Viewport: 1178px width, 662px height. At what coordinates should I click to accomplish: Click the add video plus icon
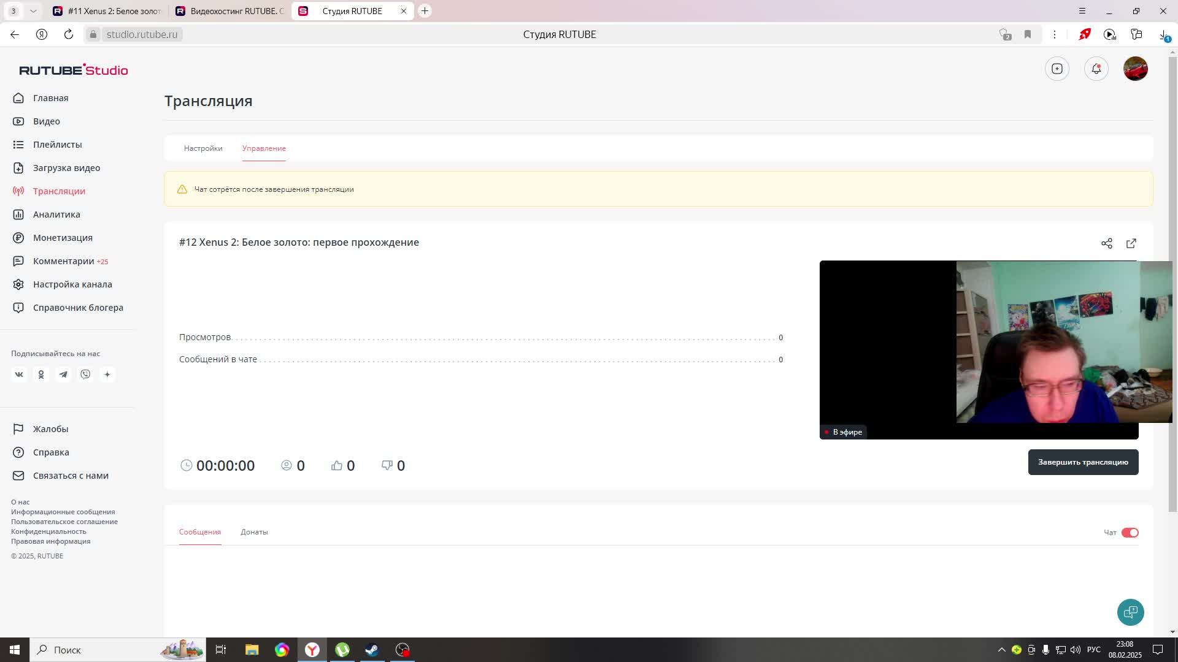pos(1057,69)
